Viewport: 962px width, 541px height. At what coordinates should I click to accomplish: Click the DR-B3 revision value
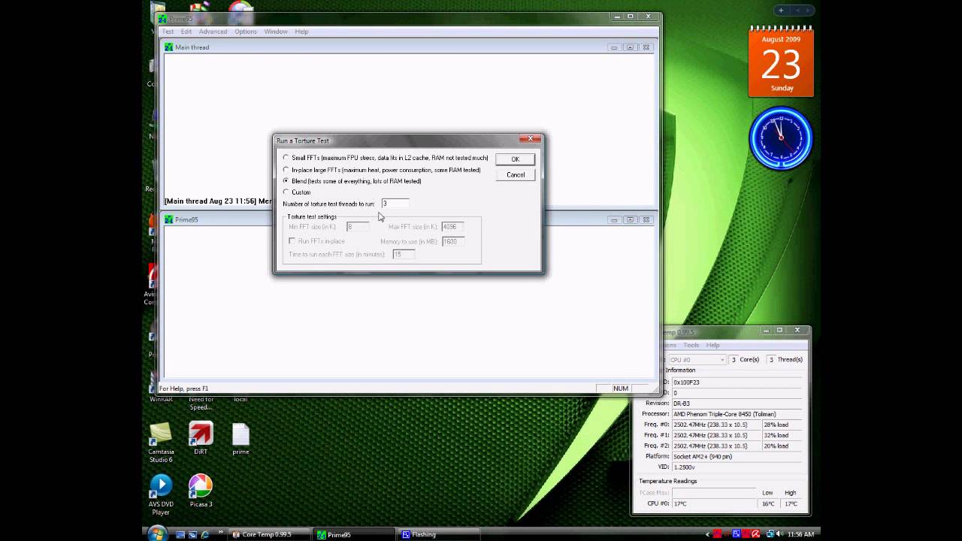pyautogui.click(x=737, y=403)
